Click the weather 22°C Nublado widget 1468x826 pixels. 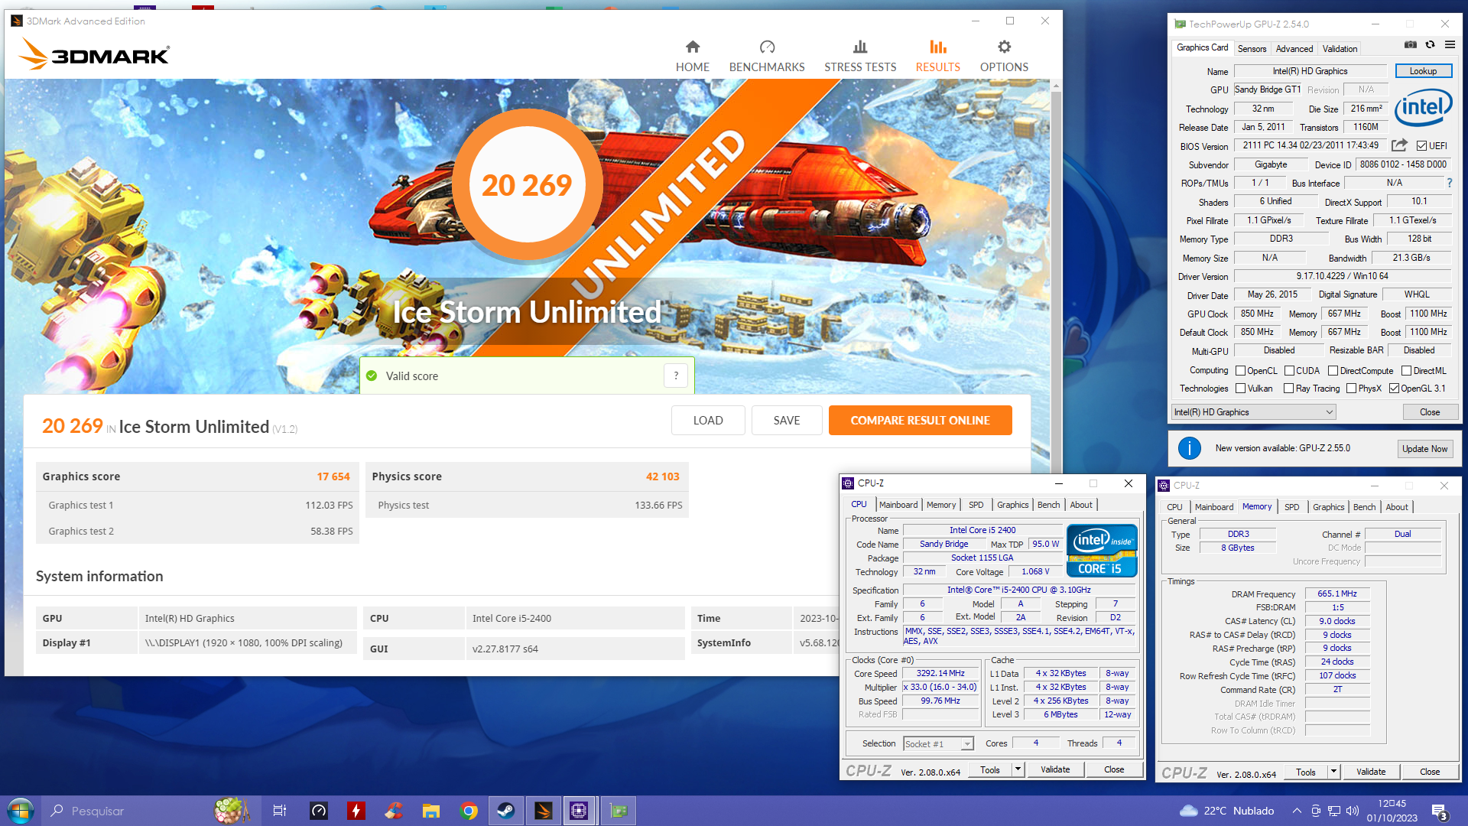pyautogui.click(x=1226, y=811)
